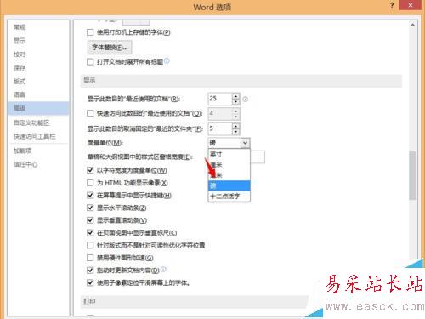The width and height of the screenshot is (425, 319).
Task: Toggle 显示垂直滚动条 checkbox
Action: coord(90,220)
